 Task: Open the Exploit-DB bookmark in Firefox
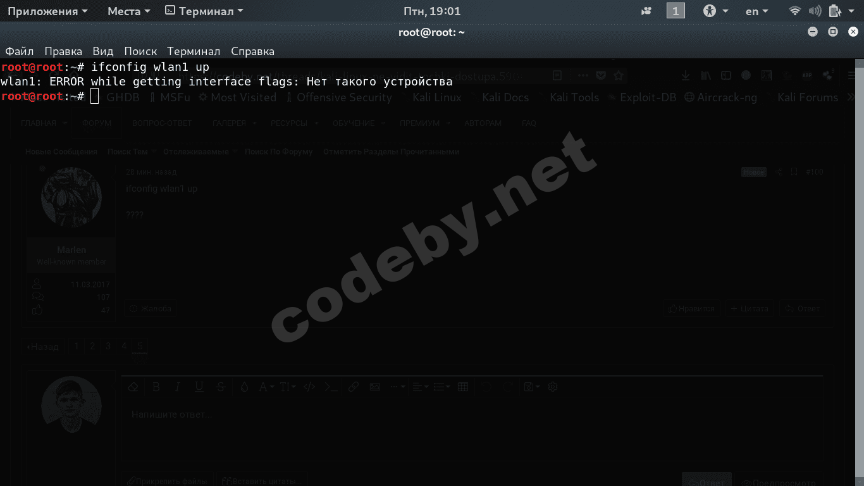643,97
